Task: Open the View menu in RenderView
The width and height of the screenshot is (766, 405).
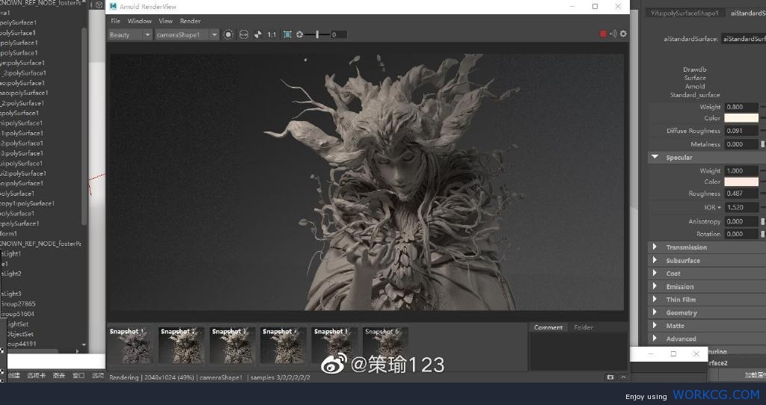Action: coord(165,21)
